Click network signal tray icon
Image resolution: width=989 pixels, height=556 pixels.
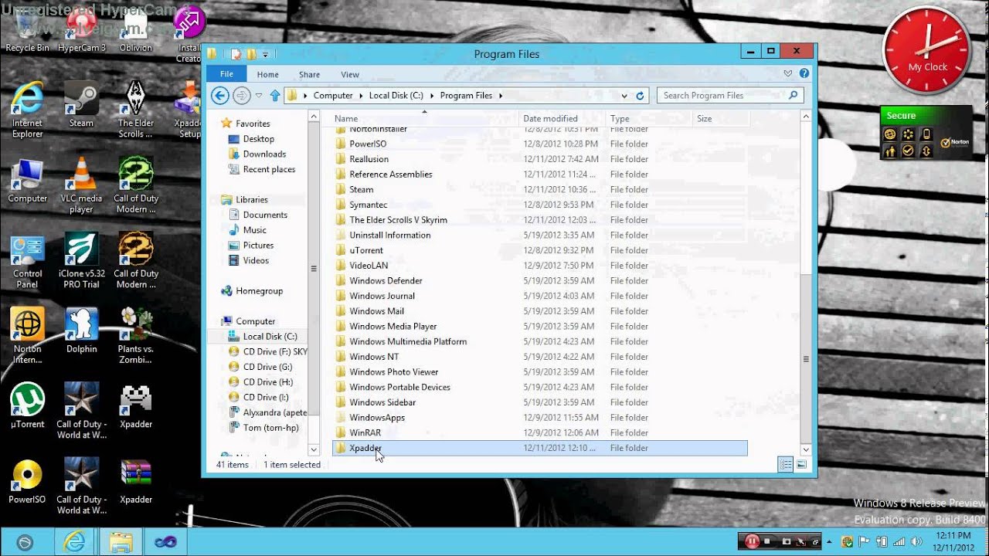pos(897,541)
